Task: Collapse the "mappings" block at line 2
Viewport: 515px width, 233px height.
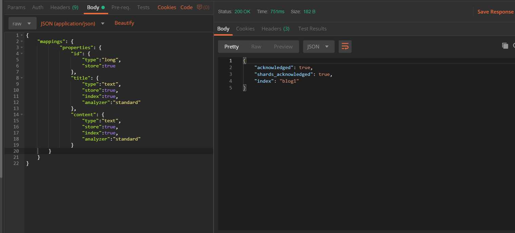Action: pyautogui.click(x=22, y=41)
